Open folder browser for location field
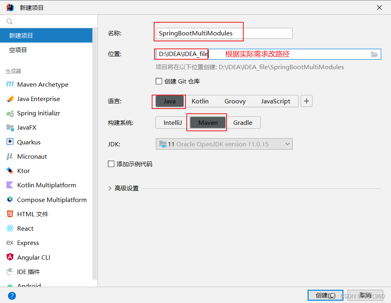Screen dimensions: 391x303 point(374,54)
